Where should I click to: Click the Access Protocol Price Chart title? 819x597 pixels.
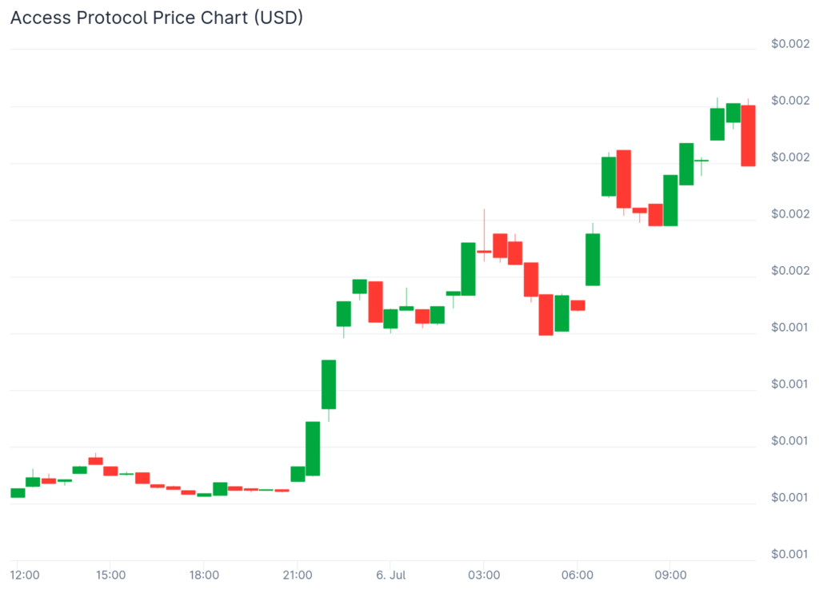point(157,18)
